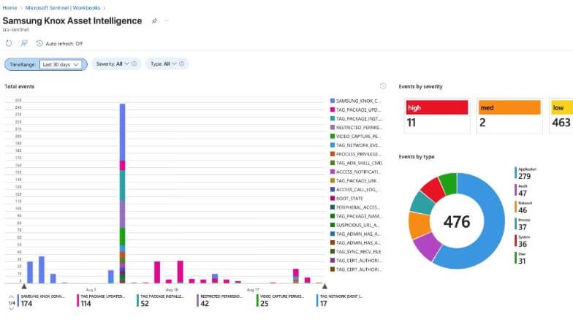
Task: Select the high severity tile
Action: click(436, 116)
